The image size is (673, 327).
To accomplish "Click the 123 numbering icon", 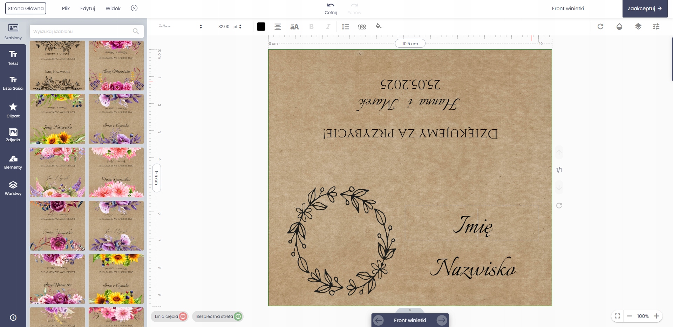I will click(362, 27).
